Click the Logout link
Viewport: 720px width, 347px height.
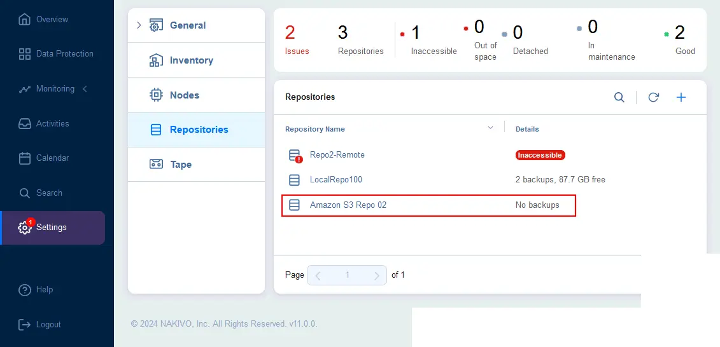tap(48, 325)
